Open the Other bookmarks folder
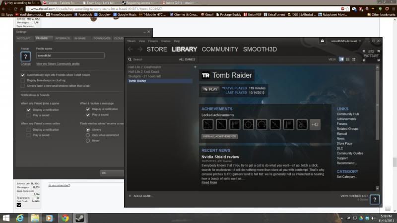 pos(381,15)
